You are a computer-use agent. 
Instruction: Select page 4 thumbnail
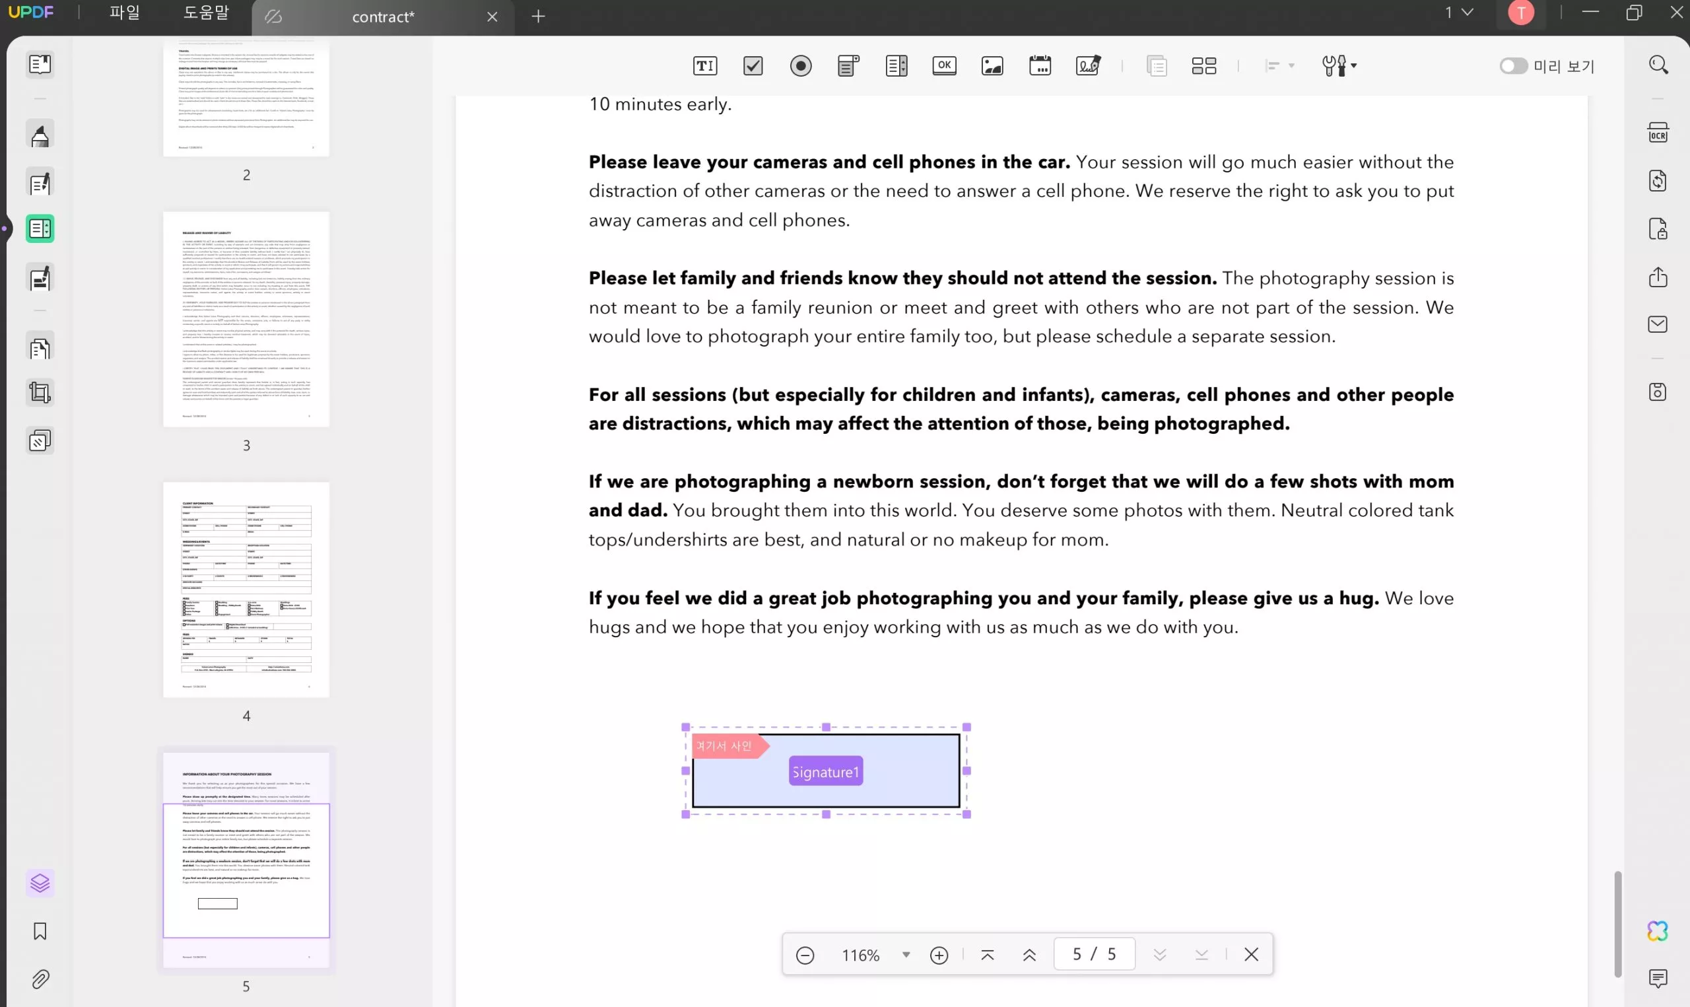tap(246, 590)
